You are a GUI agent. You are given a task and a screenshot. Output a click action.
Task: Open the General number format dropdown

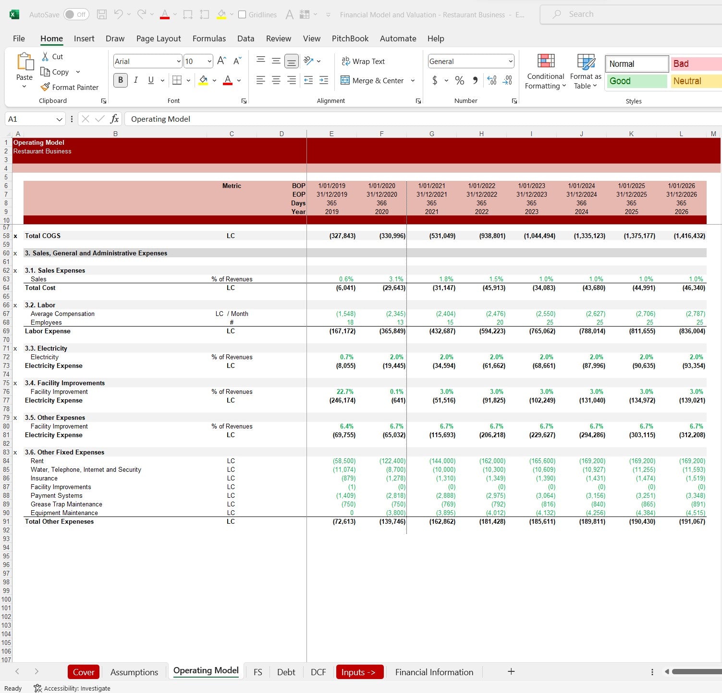click(510, 62)
